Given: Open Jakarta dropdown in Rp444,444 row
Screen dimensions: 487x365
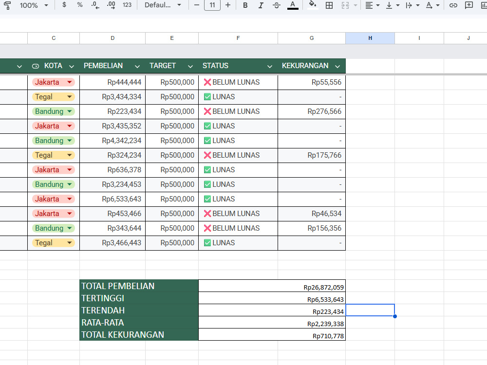Looking at the screenshot, I should coord(70,82).
